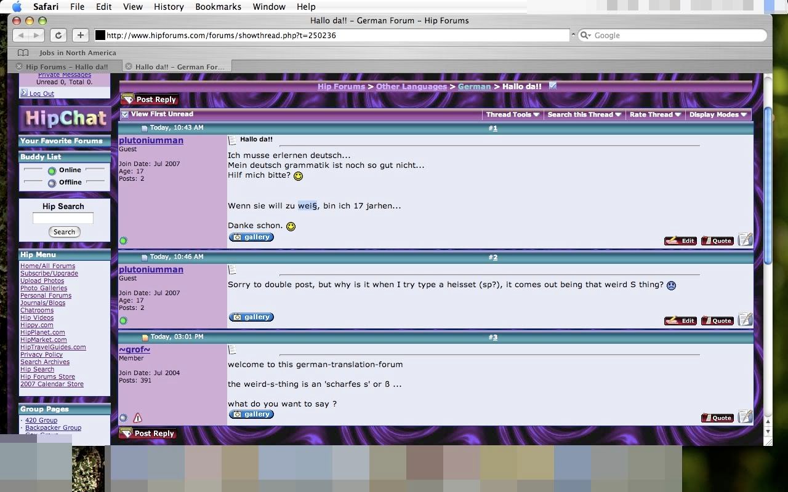788x492 pixels.
Task: Open the History menu
Action: coord(169,7)
